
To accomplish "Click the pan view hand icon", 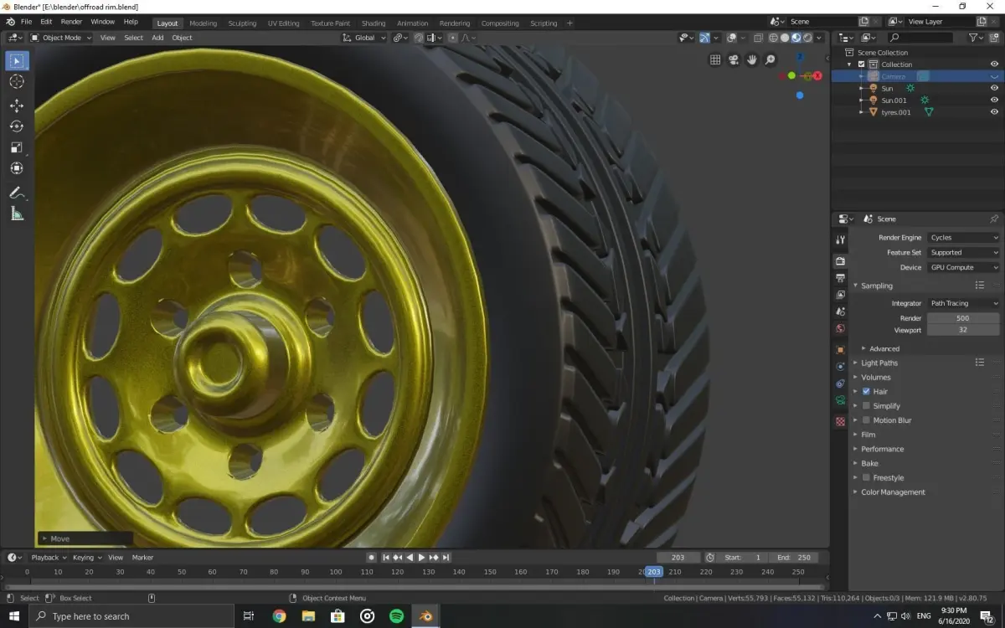I will [x=752, y=59].
